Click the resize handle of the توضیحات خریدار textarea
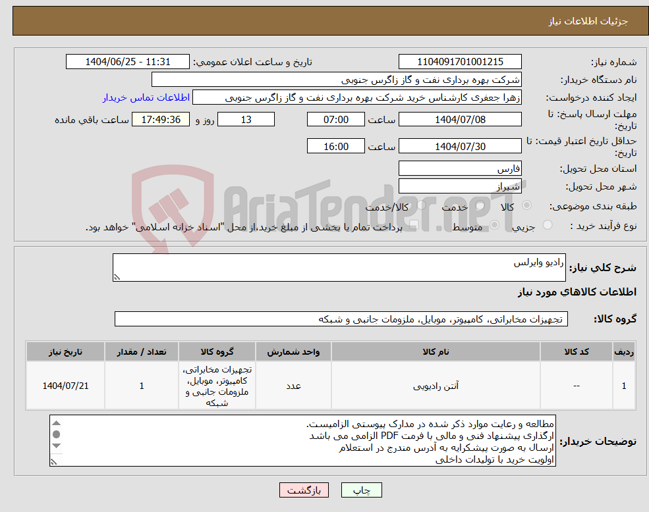Screen dimensions: 649x512 (x=53, y=463)
